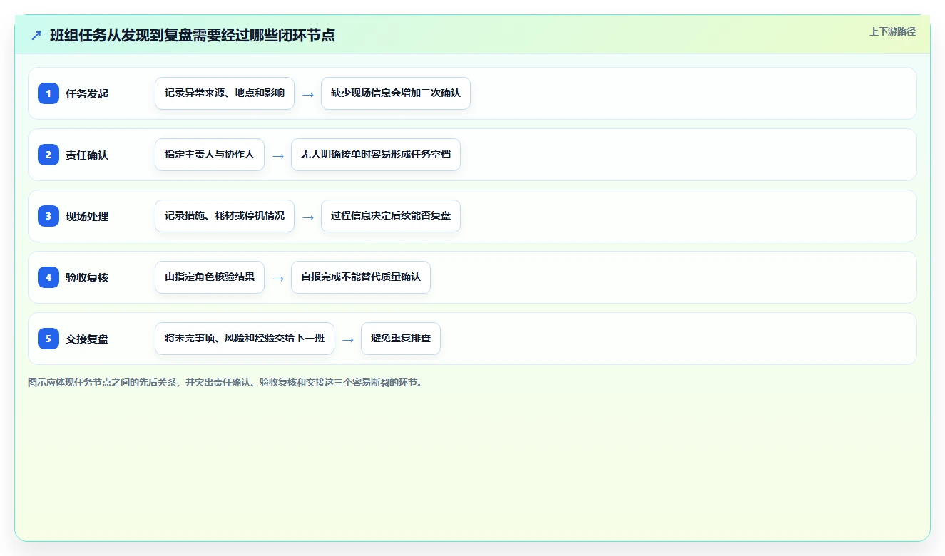
Task: Click the 指定主责人与协作人 box
Action: (210, 155)
